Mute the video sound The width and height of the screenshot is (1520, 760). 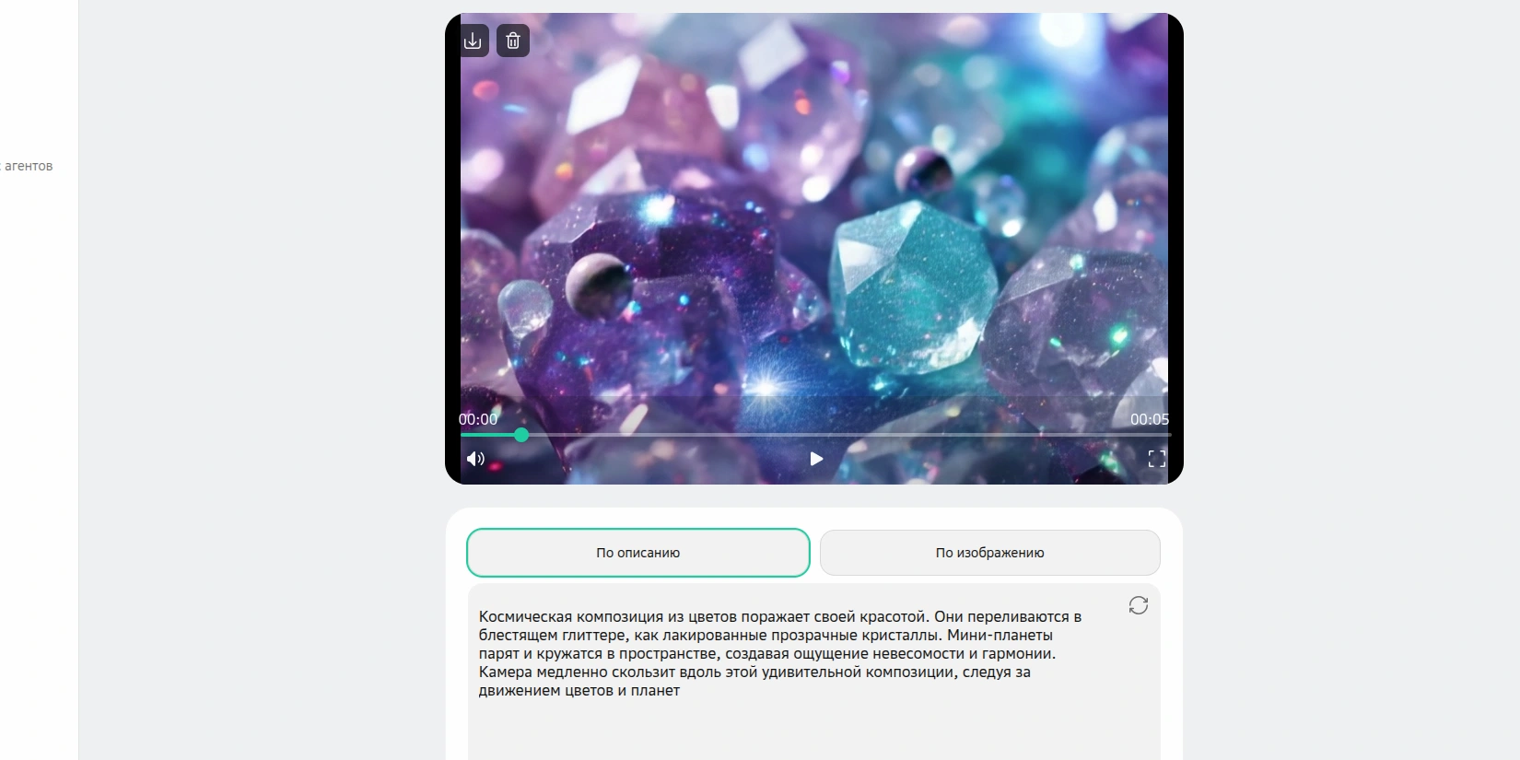pos(475,459)
